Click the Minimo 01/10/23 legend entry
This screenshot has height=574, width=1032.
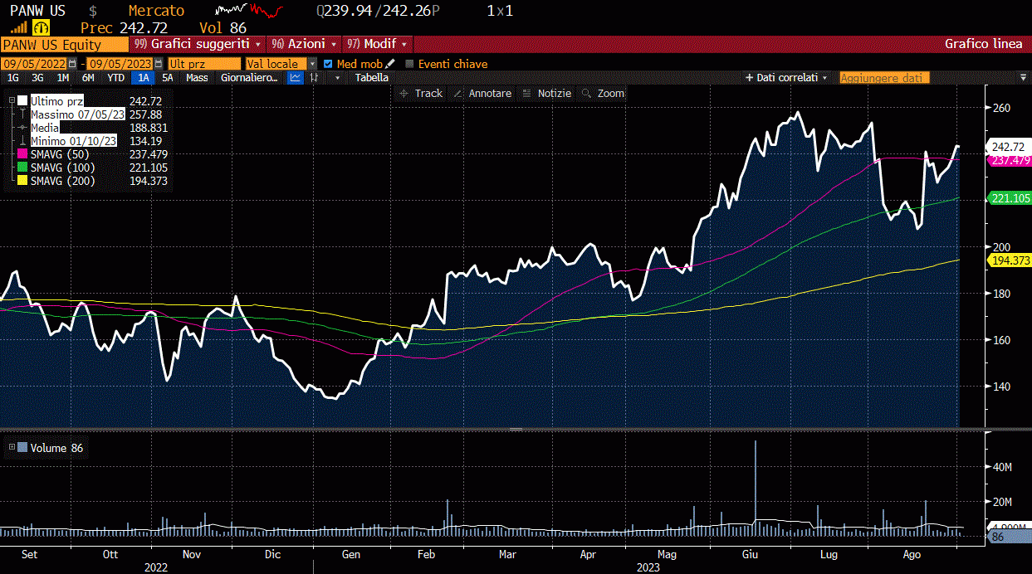tap(74, 141)
